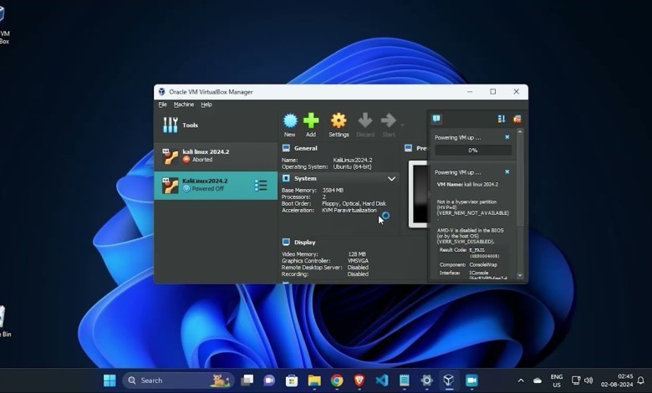Open Brave browser from taskbar
This screenshot has height=393, width=652.
pyautogui.click(x=359, y=380)
